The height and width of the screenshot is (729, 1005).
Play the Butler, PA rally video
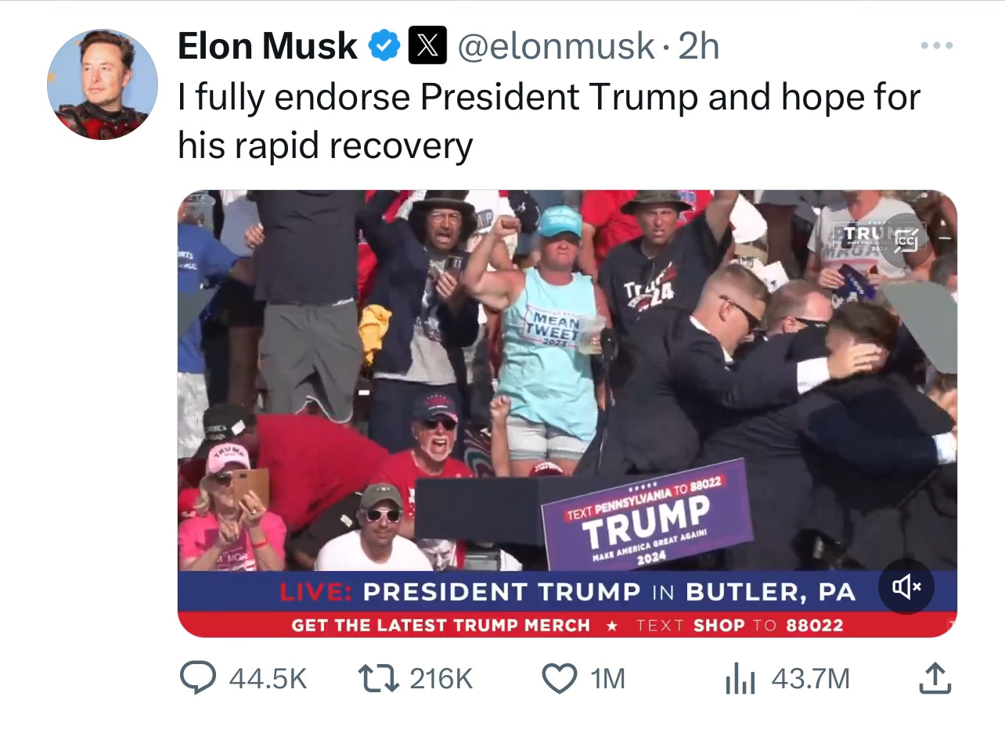(x=567, y=413)
